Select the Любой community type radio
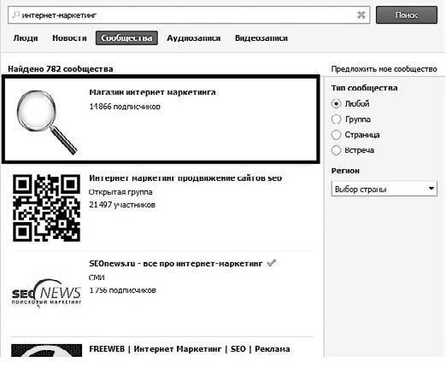This screenshot has width=446, height=391. tap(336, 103)
